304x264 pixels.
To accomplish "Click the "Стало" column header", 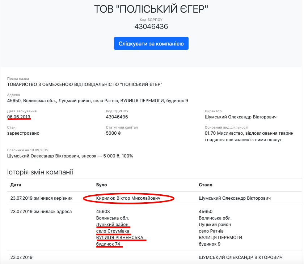I will pos(206,185).
